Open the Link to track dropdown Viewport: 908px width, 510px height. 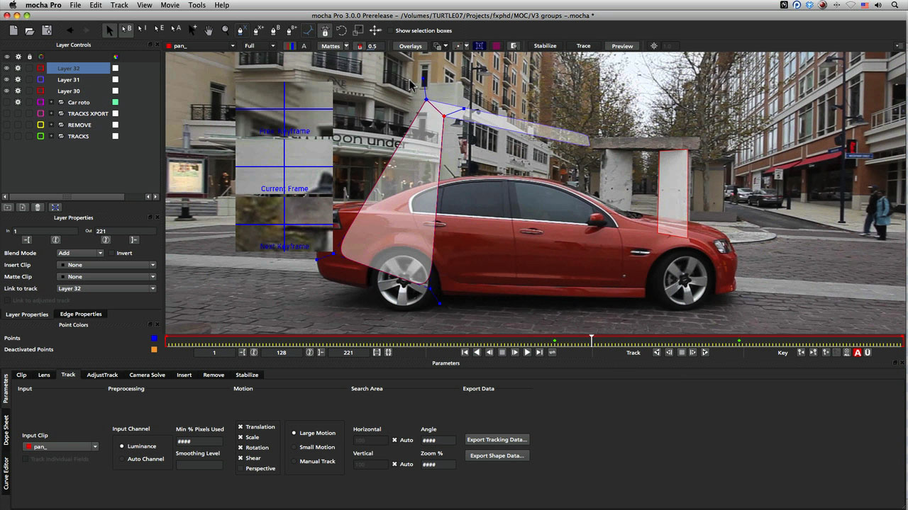tap(106, 288)
